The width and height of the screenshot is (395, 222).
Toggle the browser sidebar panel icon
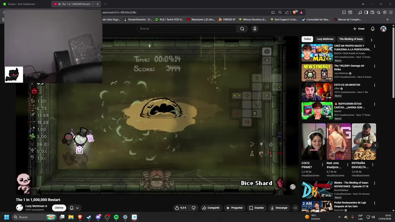366,12
